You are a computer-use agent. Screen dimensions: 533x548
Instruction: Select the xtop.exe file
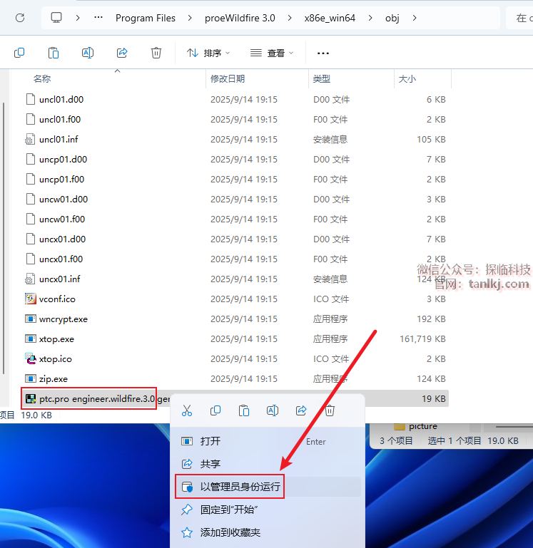click(x=56, y=338)
